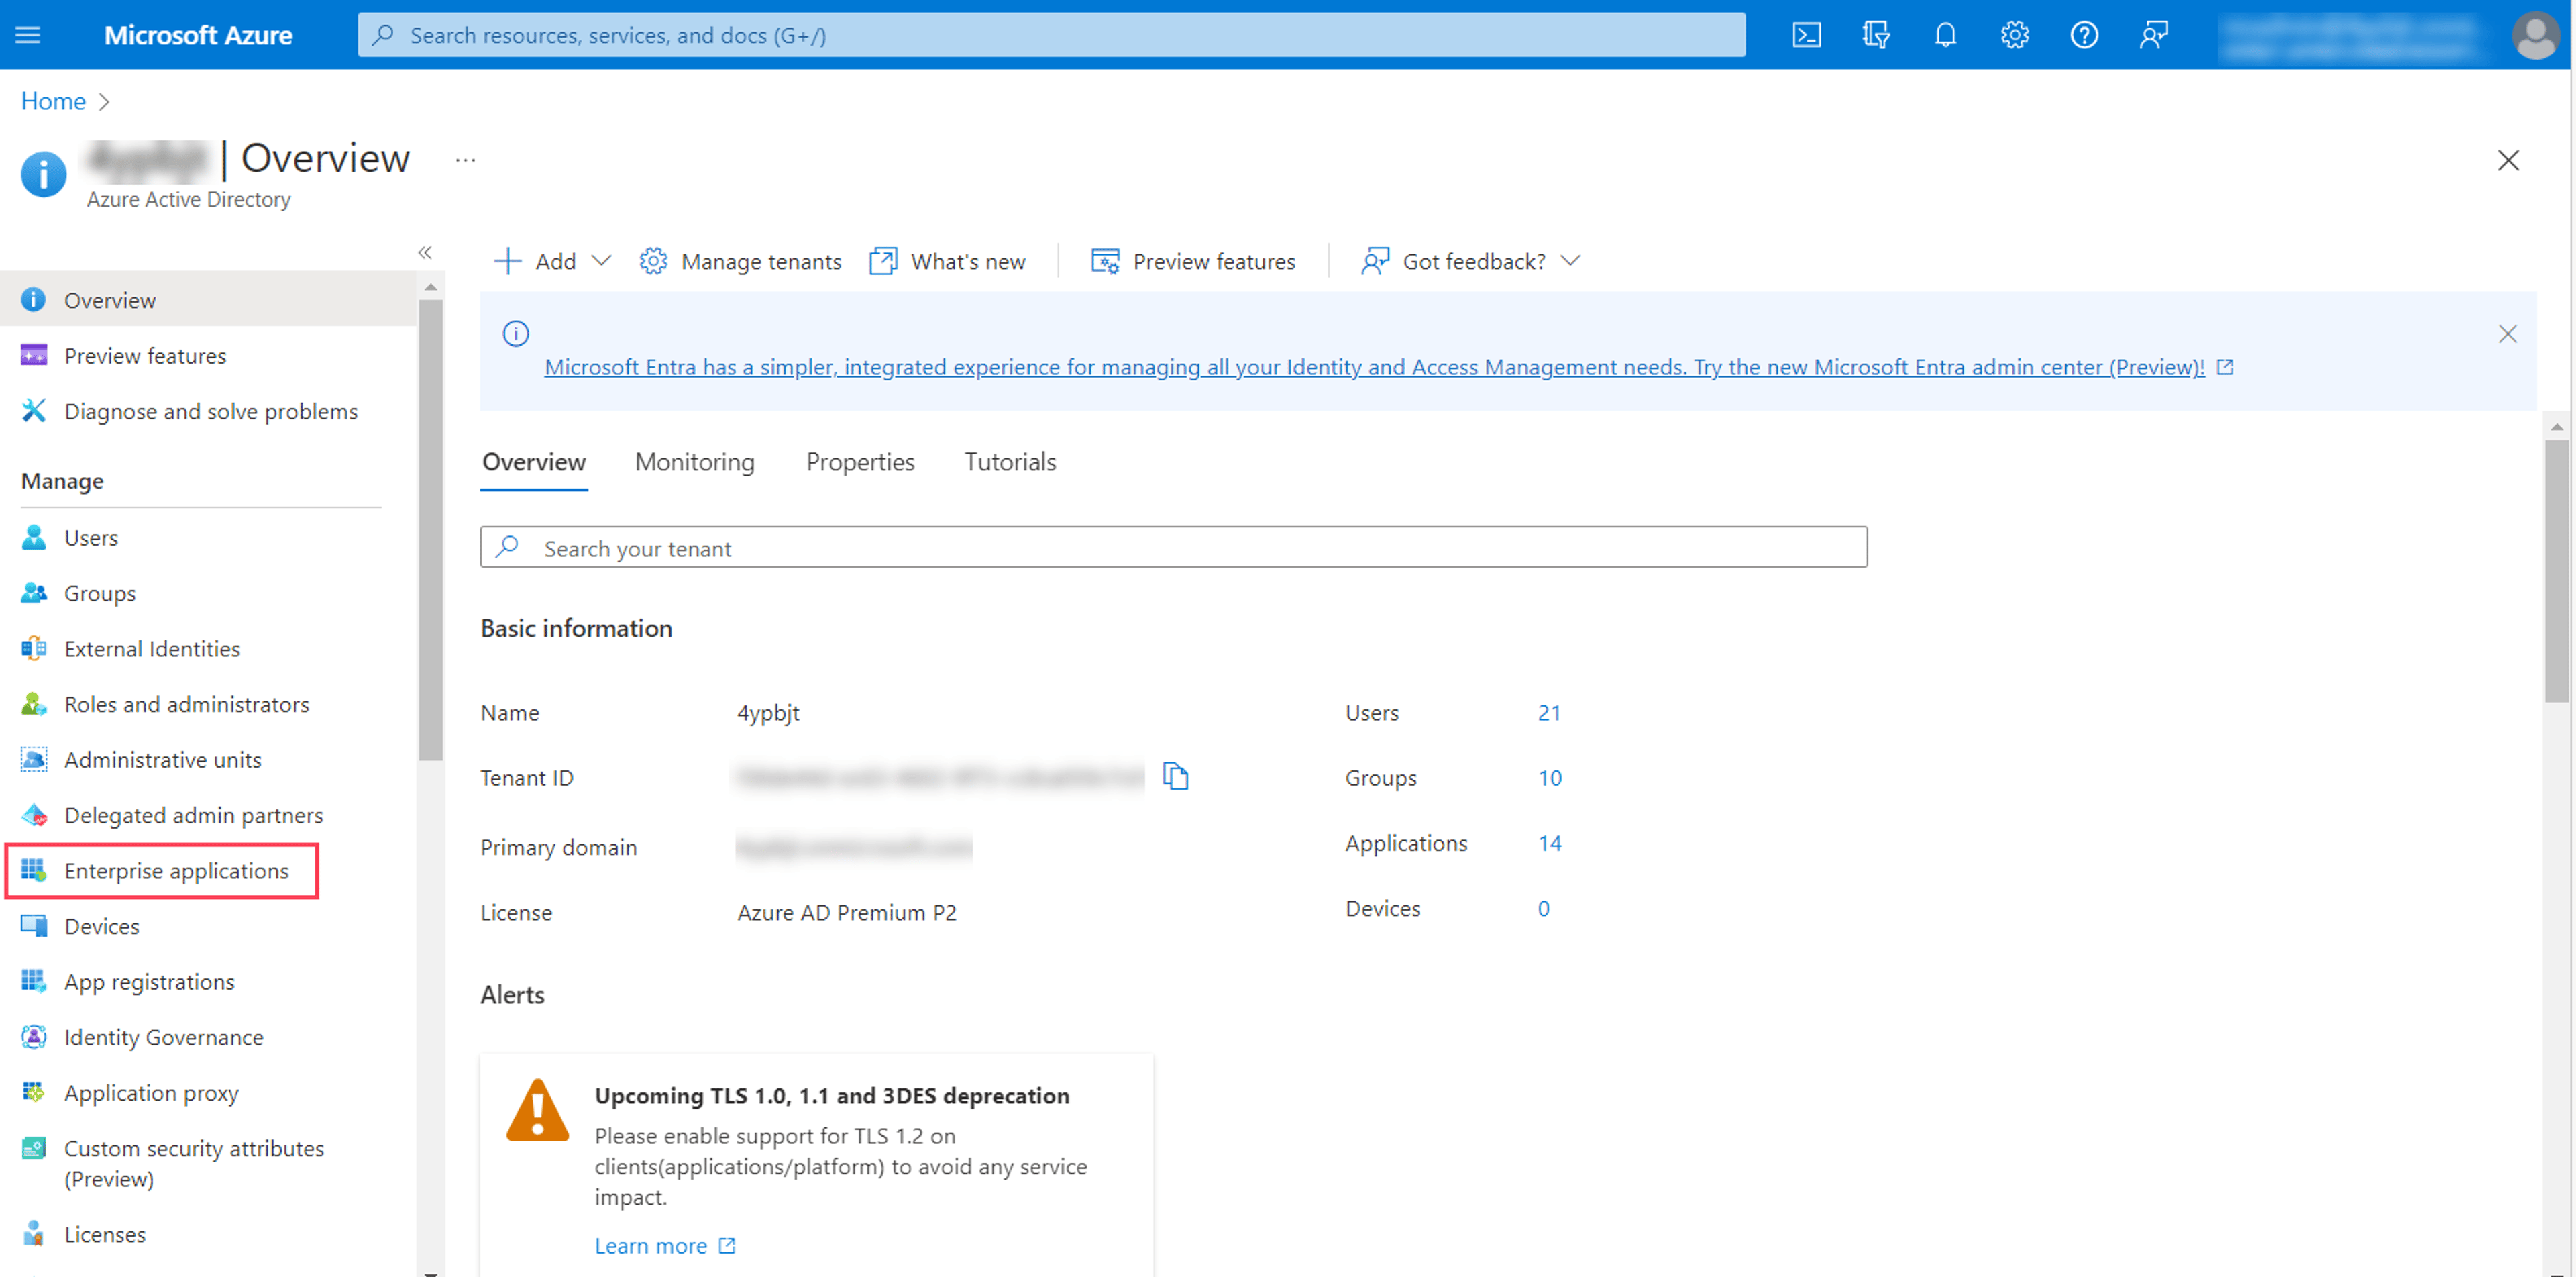Open portal settings gear icon

tap(2014, 35)
